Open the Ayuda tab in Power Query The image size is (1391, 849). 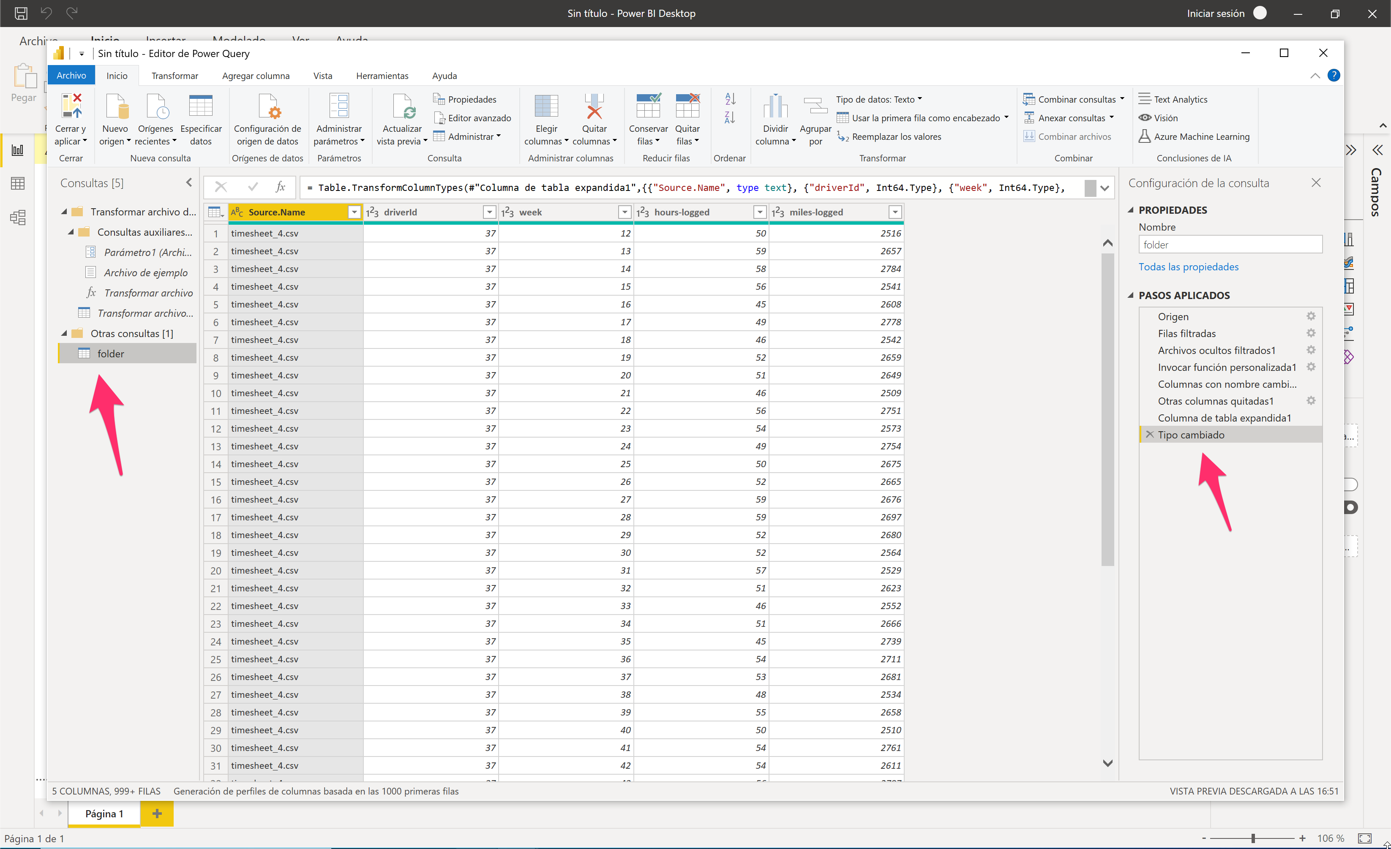444,76
